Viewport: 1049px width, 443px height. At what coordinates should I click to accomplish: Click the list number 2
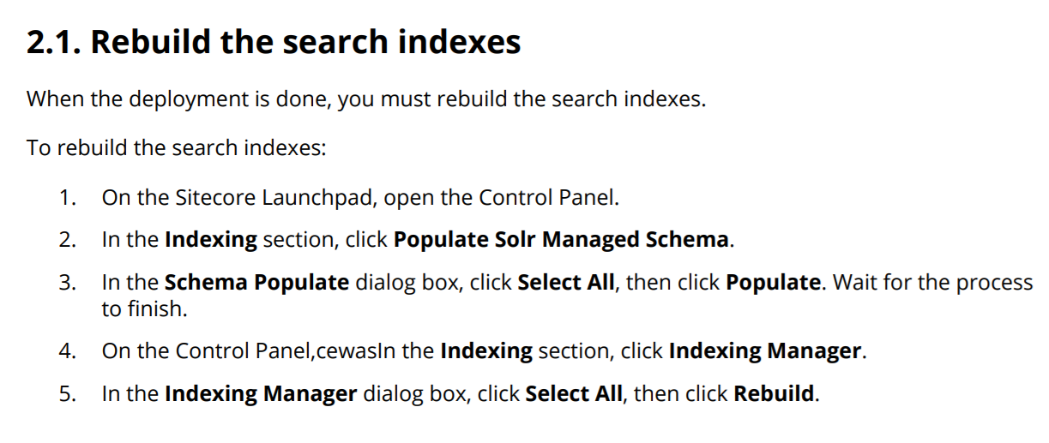(67, 240)
